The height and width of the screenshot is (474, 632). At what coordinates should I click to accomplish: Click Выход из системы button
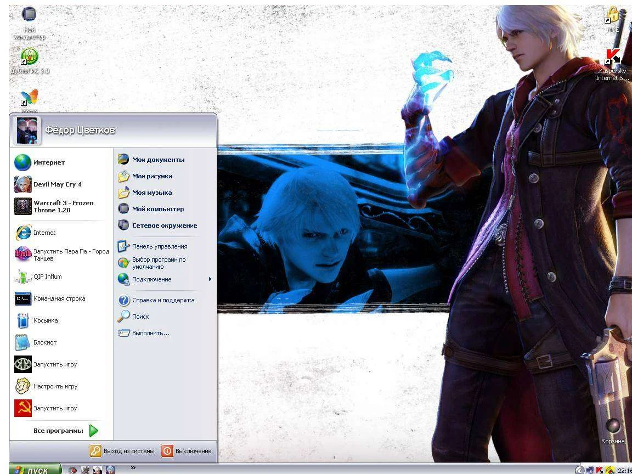[122, 451]
